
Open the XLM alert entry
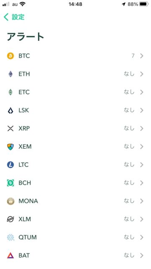pos(75,219)
